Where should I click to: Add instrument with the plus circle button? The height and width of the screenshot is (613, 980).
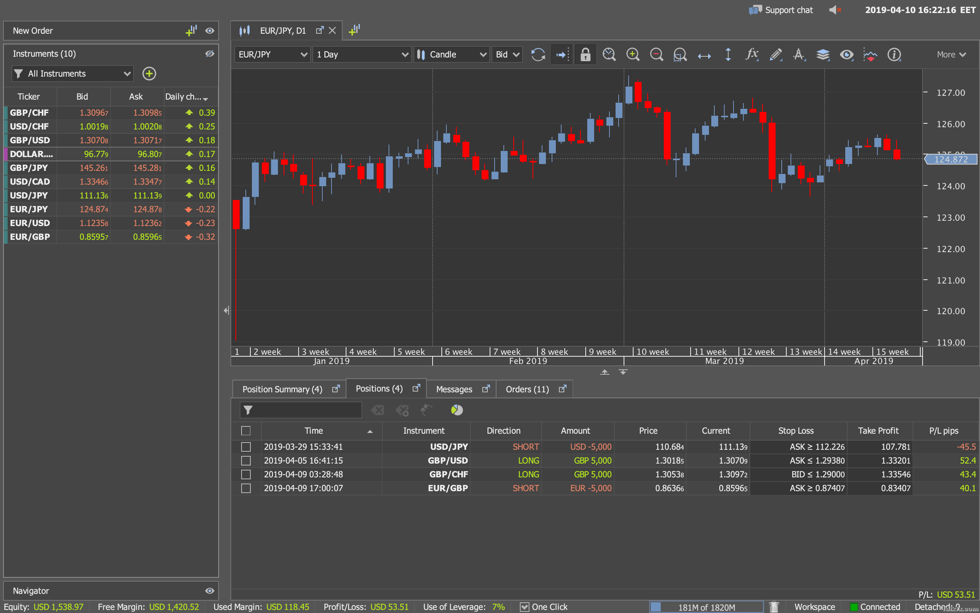(x=149, y=74)
